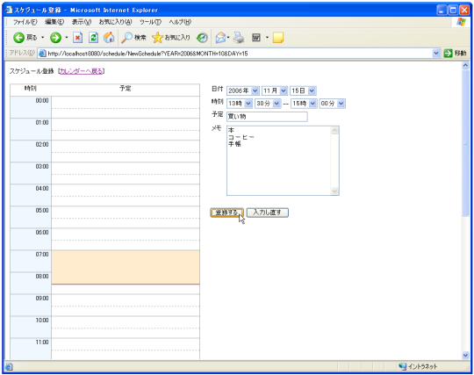Click the Forward arrow toolbar icon
This screenshot has width=474, height=375.
(x=55, y=38)
